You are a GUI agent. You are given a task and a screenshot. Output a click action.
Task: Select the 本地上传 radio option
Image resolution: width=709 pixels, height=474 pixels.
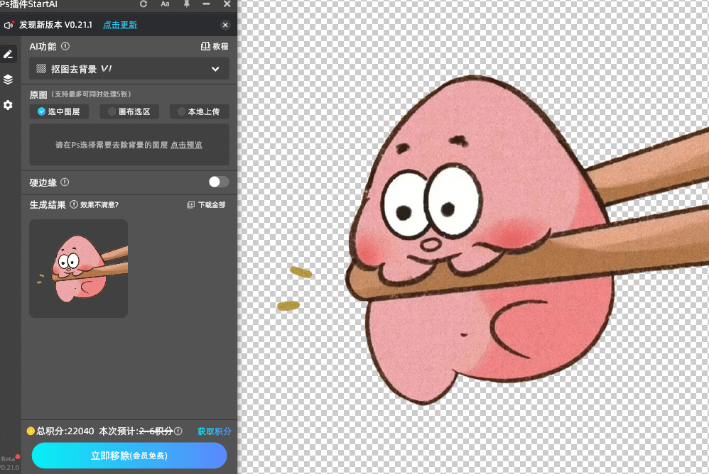(x=198, y=111)
